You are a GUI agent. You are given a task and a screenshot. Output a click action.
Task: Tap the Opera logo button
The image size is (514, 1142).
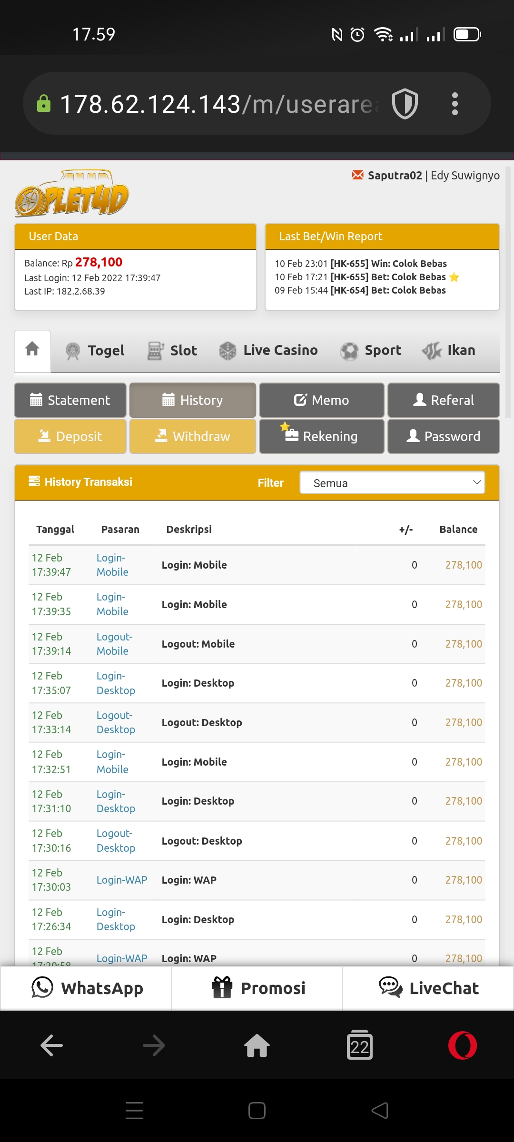click(462, 1045)
